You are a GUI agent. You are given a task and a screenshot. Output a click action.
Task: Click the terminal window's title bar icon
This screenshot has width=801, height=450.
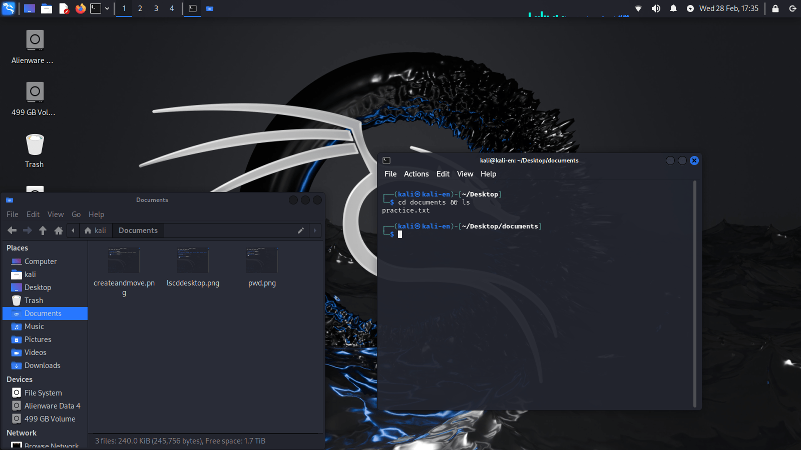click(x=386, y=160)
